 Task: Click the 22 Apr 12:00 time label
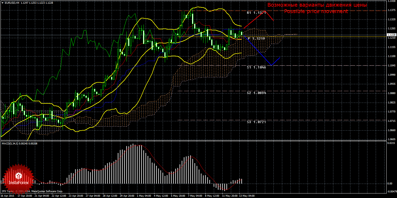[58, 196]
